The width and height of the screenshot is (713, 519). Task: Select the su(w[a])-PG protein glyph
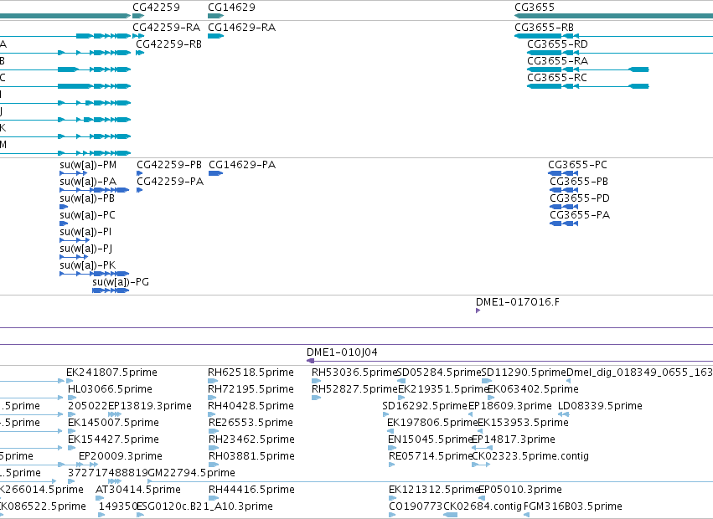point(111,290)
